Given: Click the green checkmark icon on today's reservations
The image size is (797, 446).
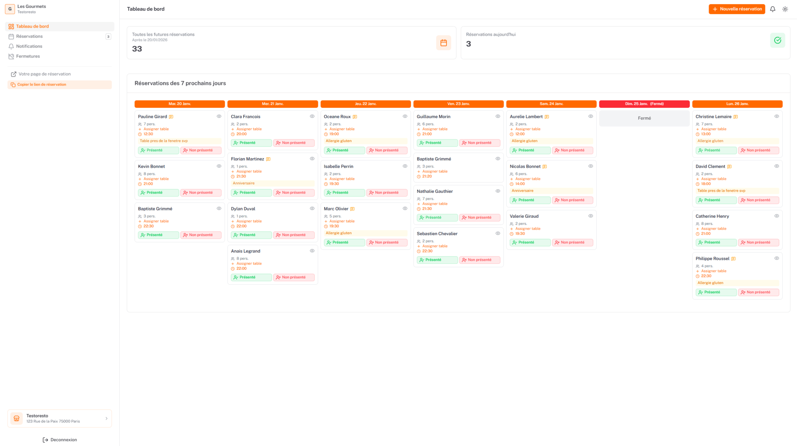Looking at the screenshot, I should click(777, 40).
